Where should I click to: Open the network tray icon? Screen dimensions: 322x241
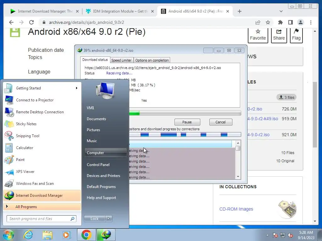pos(283,235)
